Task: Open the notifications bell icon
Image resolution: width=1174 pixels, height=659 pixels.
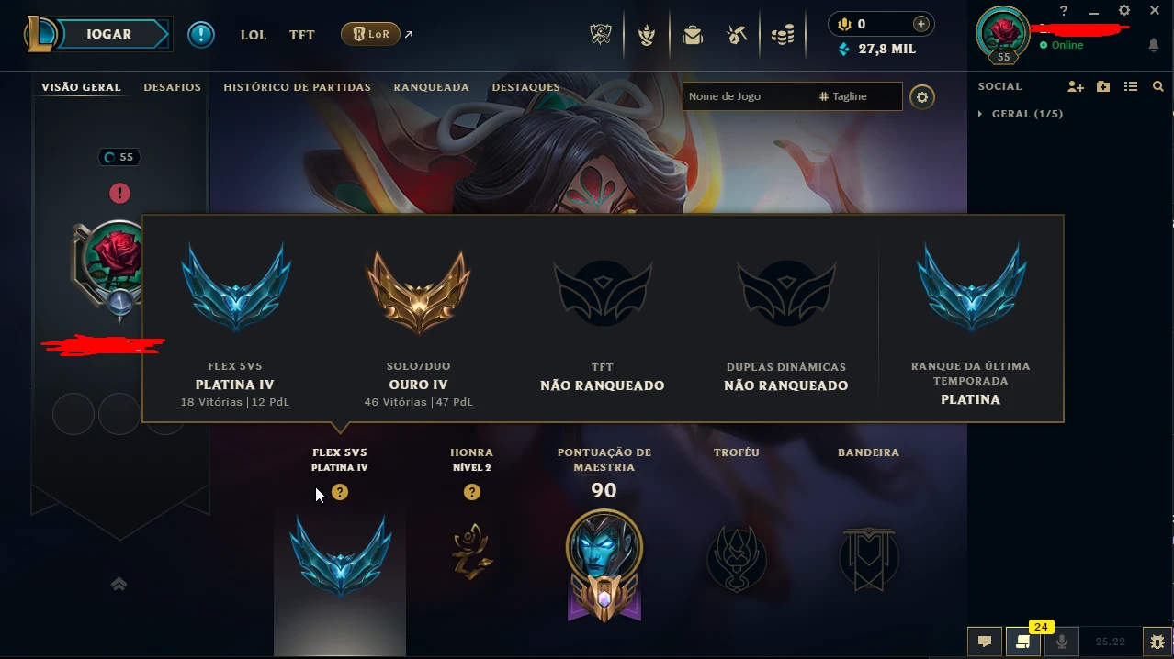Action: point(1154,45)
